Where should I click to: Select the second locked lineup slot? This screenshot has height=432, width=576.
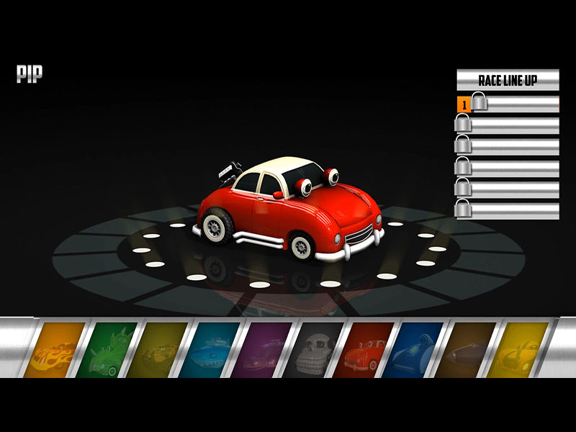(507, 125)
